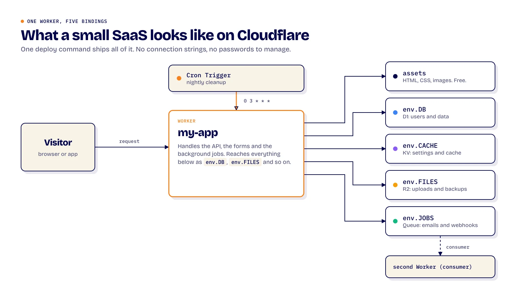Click the orange dot beside Cron Trigger
The height and width of the screenshot is (291, 518).
[x=179, y=78]
